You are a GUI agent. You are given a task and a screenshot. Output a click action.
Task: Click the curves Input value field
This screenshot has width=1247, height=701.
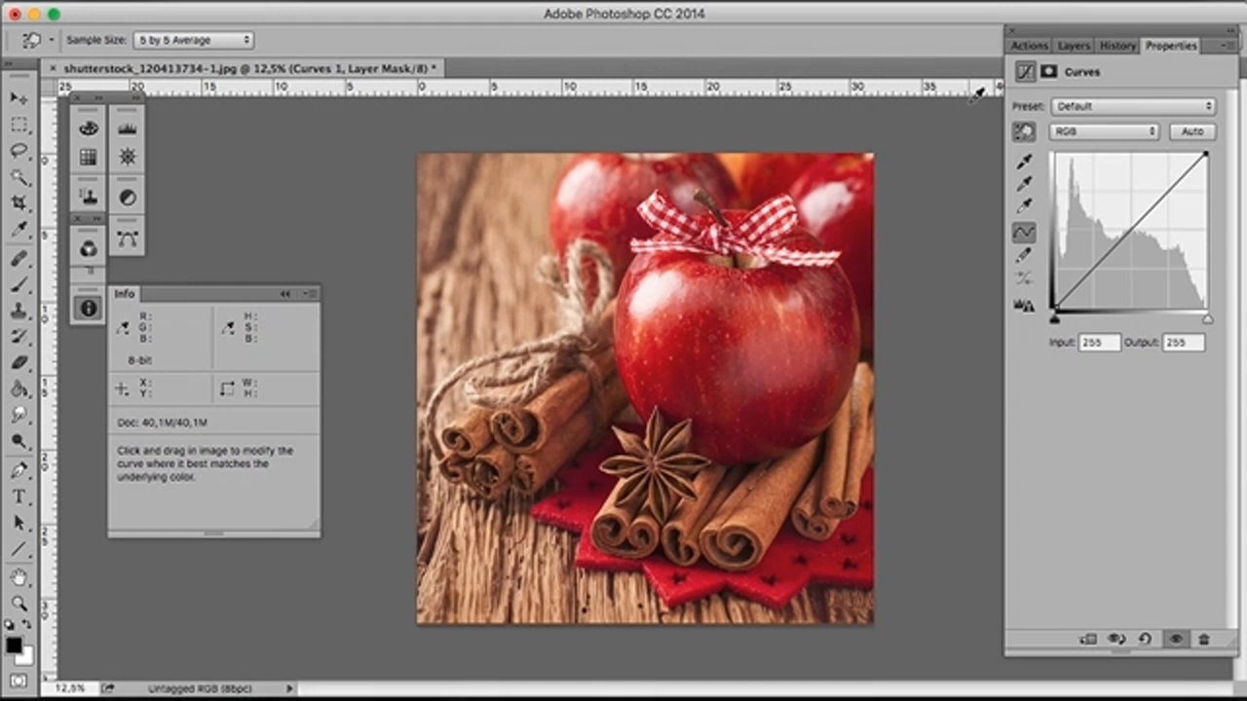(x=1100, y=343)
